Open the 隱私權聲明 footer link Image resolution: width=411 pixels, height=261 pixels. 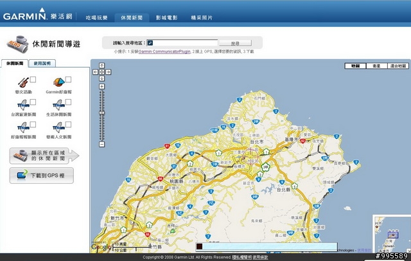pos(241,257)
